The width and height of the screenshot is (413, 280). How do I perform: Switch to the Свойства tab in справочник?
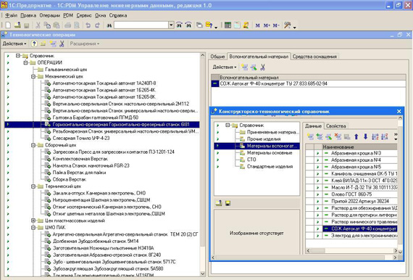click(x=335, y=126)
